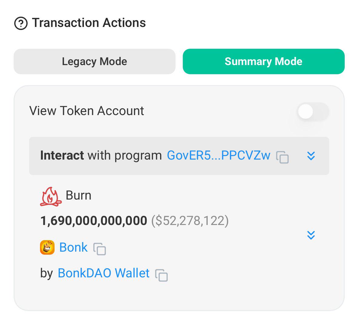Click the red Burn flame icon
This screenshot has width=355, height=314.
(x=51, y=197)
